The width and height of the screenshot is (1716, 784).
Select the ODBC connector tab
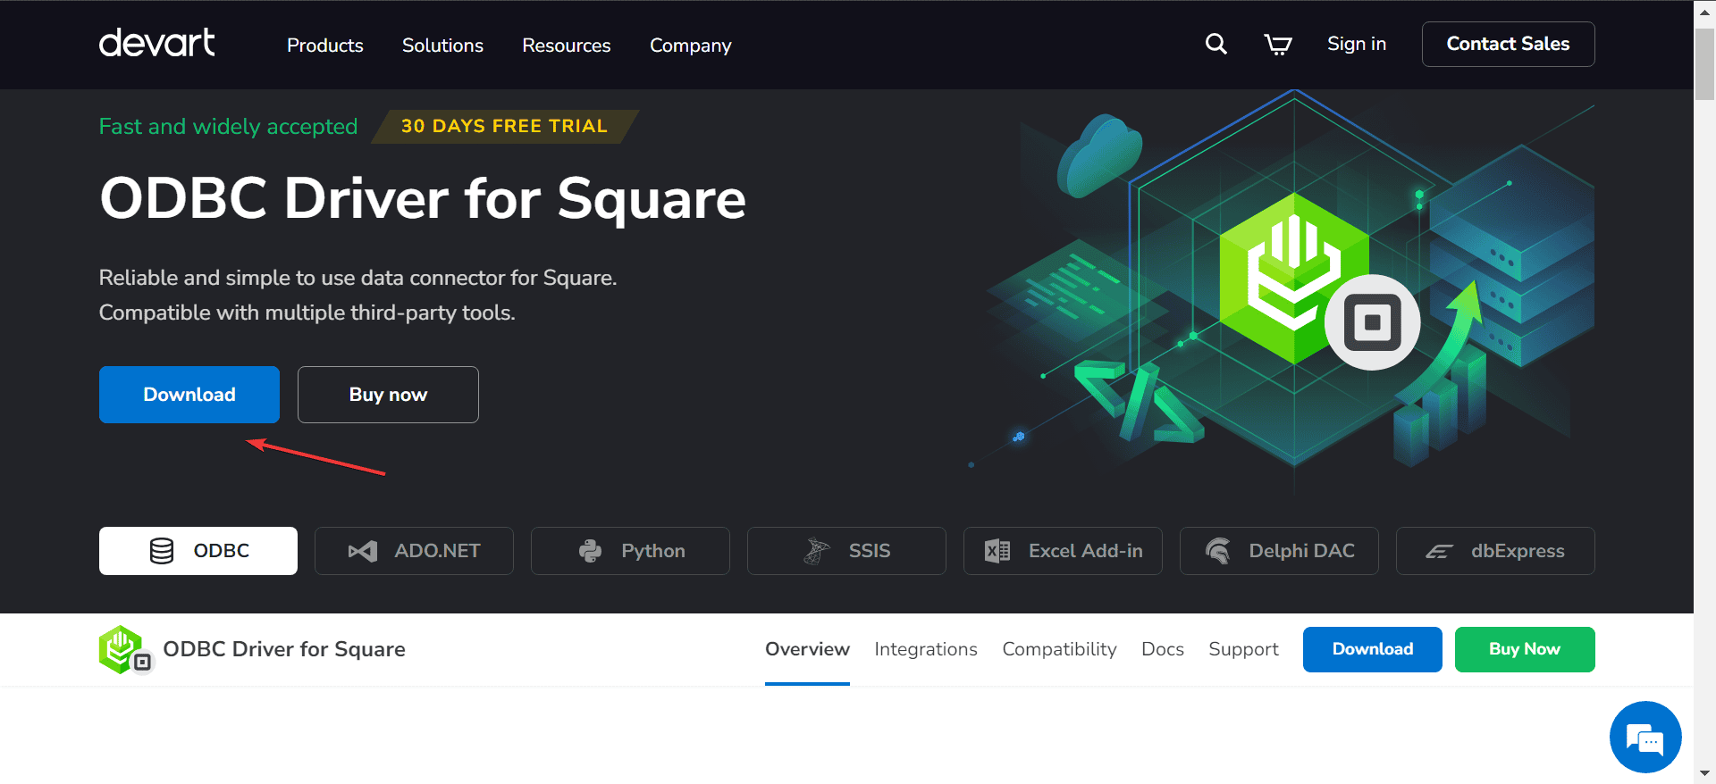coord(198,551)
